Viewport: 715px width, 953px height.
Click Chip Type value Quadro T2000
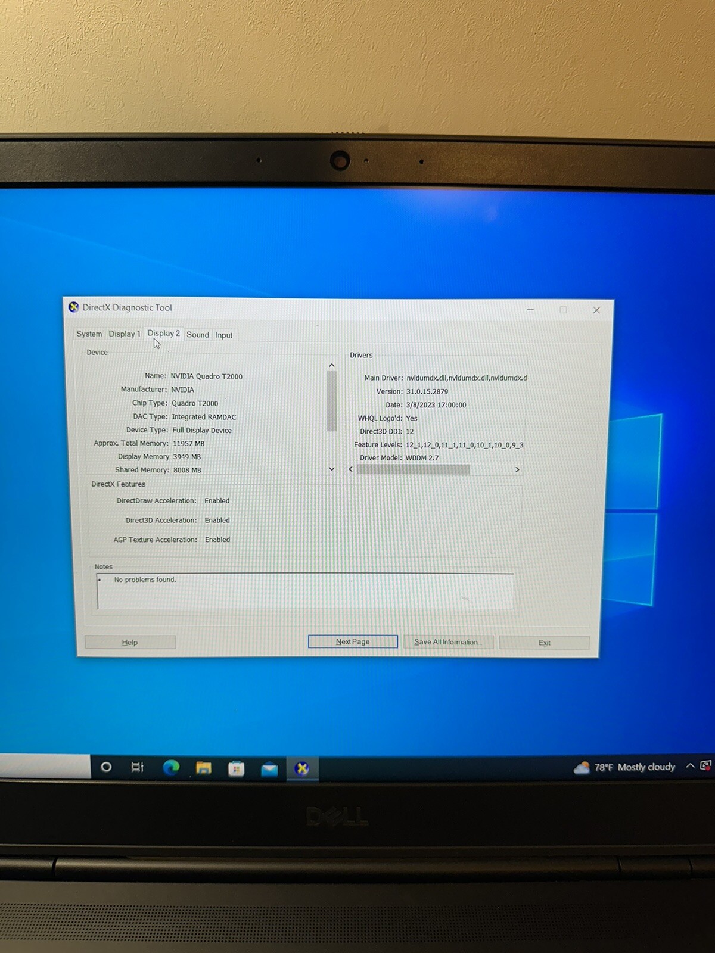pos(195,403)
